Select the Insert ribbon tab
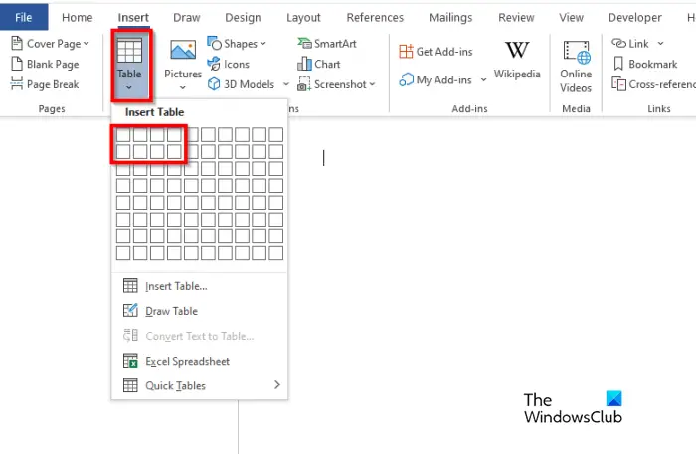The height and width of the screenshot is (454, 696). point(133,17)
